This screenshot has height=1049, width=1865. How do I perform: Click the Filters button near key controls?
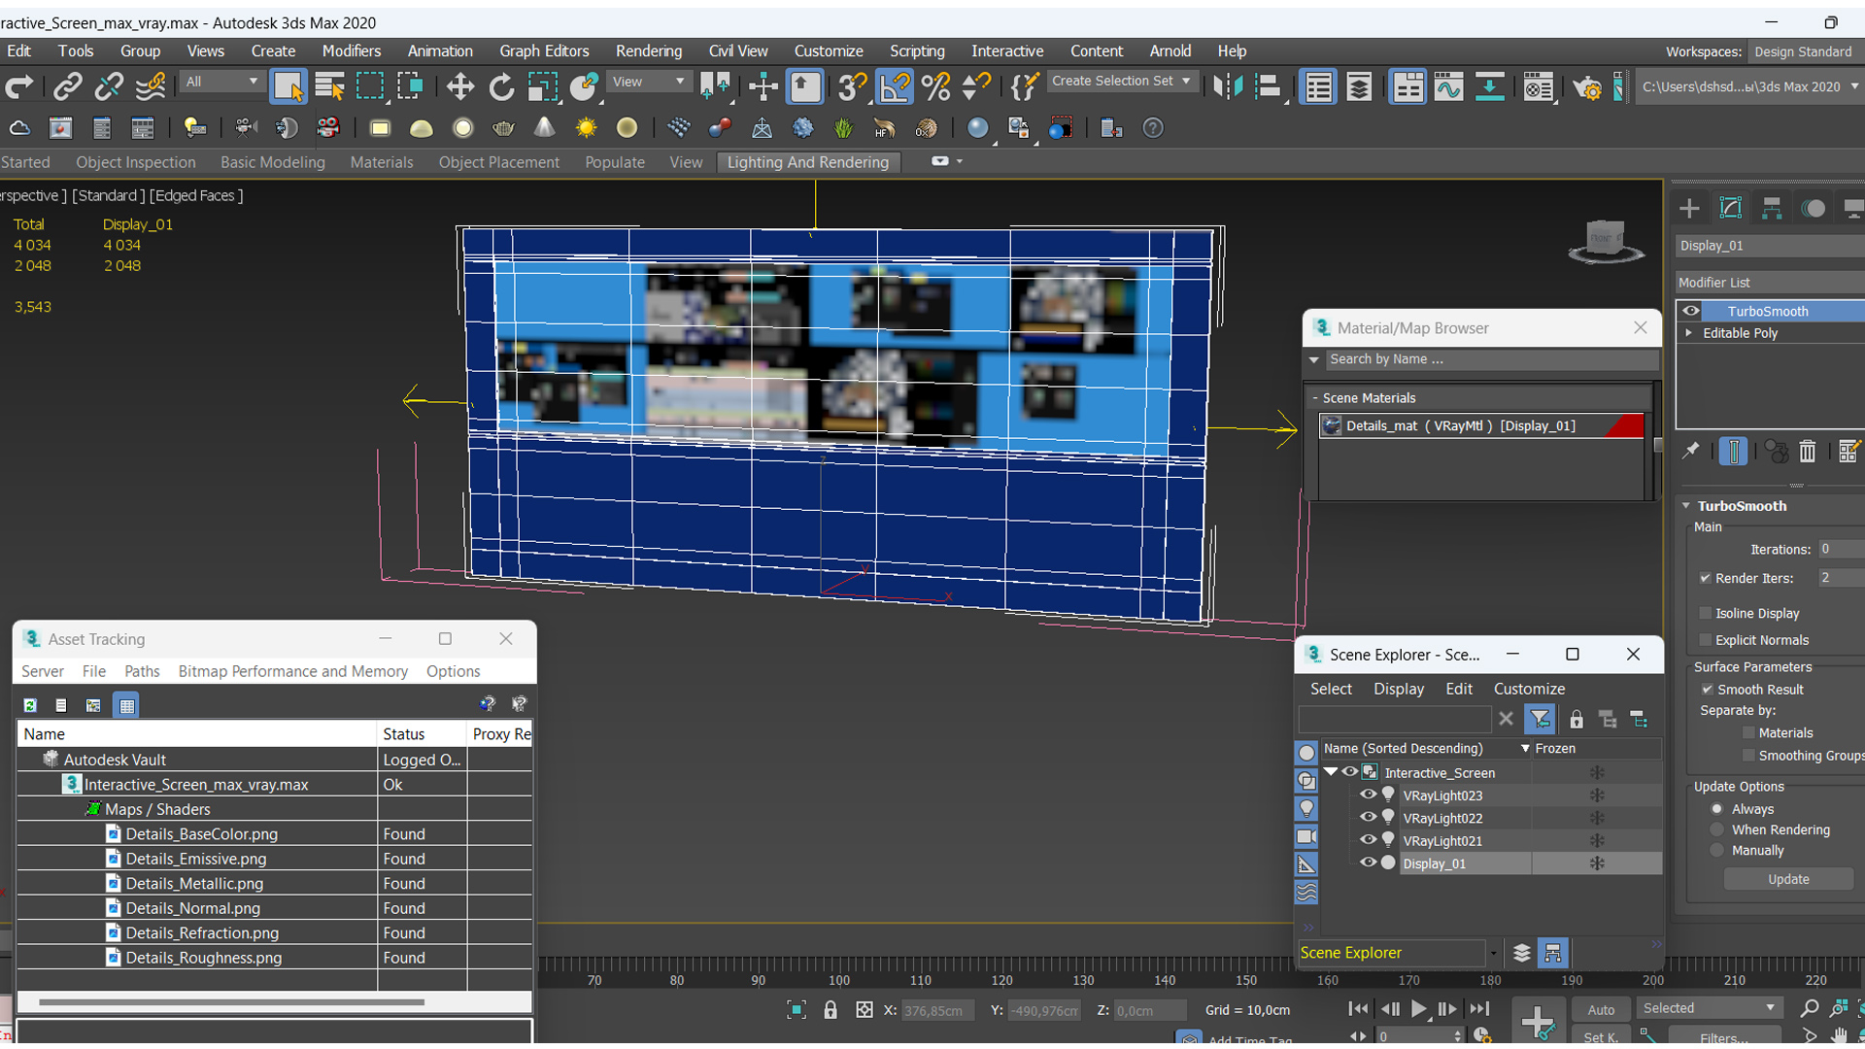1724,1037
